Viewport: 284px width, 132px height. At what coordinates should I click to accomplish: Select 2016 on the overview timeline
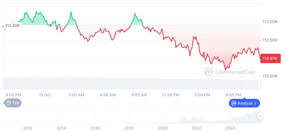pos(95,128)
